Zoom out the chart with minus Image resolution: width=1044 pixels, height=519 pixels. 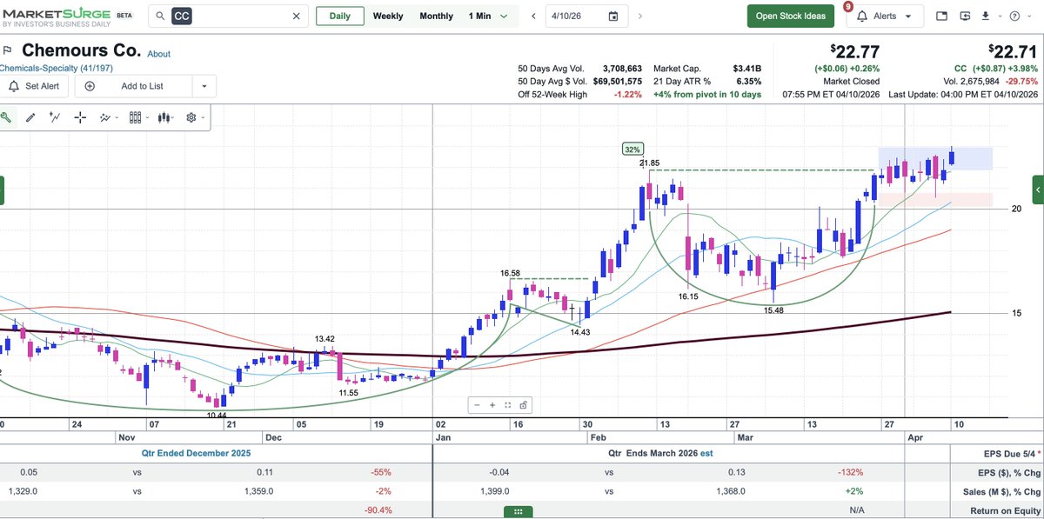pos(478,405)
